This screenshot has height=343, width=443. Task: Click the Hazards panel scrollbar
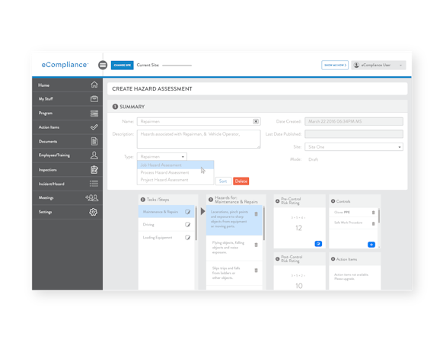click(x=263, y=223)
